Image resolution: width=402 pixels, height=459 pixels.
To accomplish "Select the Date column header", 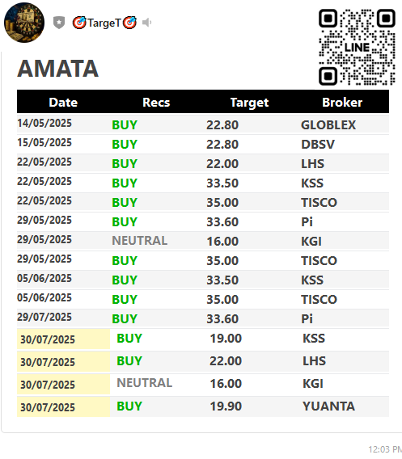I will tap(63, 103).
